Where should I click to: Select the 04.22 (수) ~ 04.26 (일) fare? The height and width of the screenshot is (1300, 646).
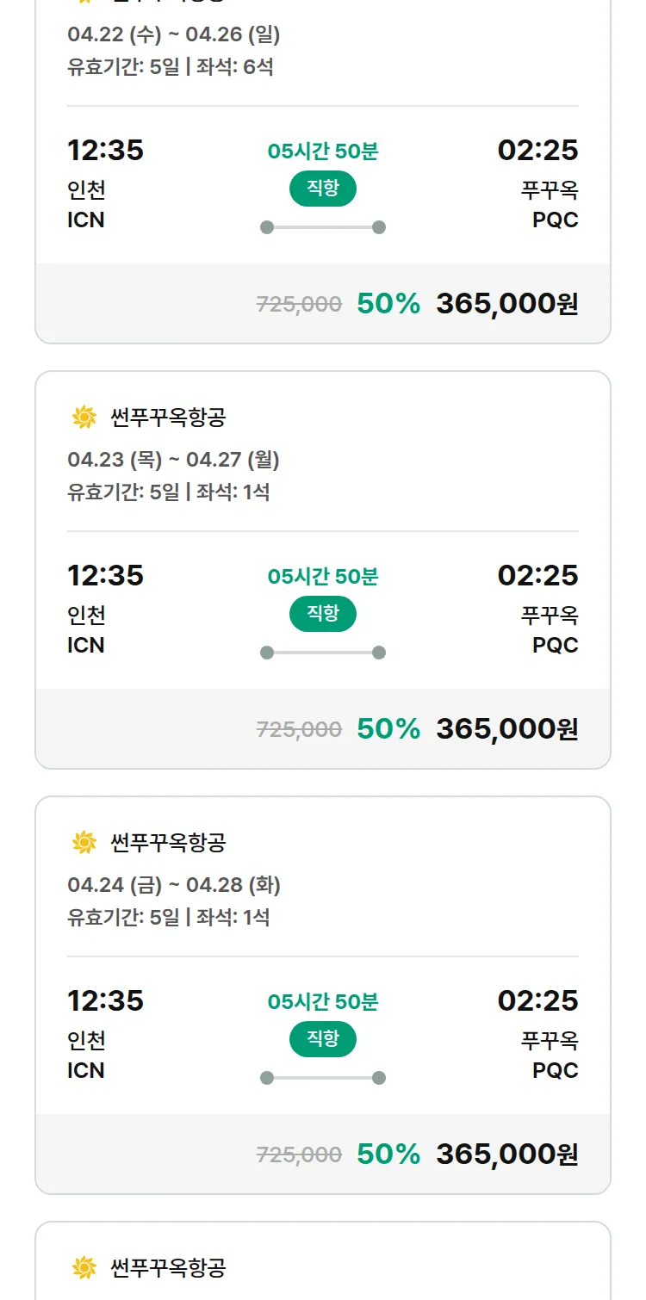coord(173,35)
